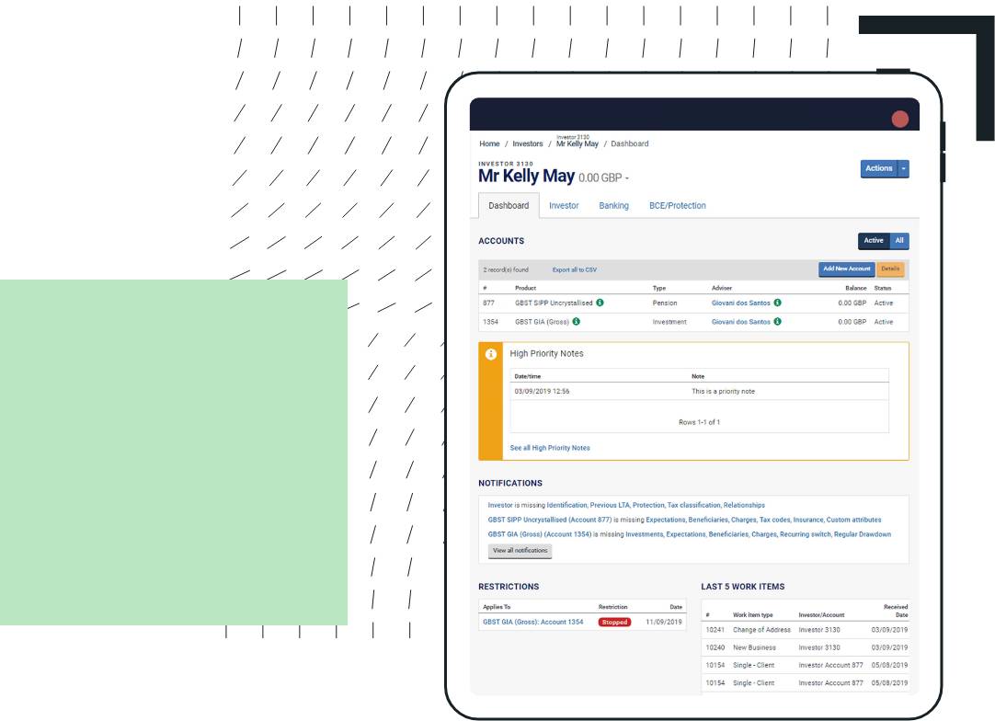This screenshot has width=995, height=721.
Task: Select the BCE/Protection tab
Action: click(x=677, y=205)
